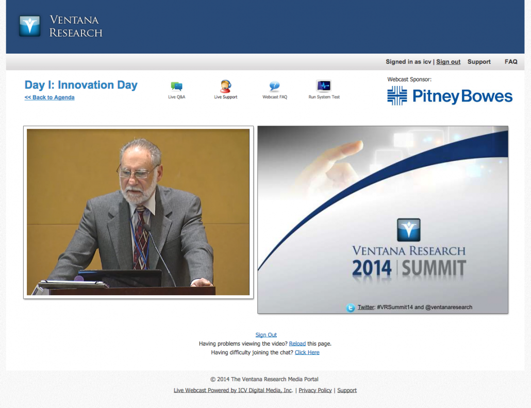
Task: Open the Support link in the footer
Action: [347, 390]
